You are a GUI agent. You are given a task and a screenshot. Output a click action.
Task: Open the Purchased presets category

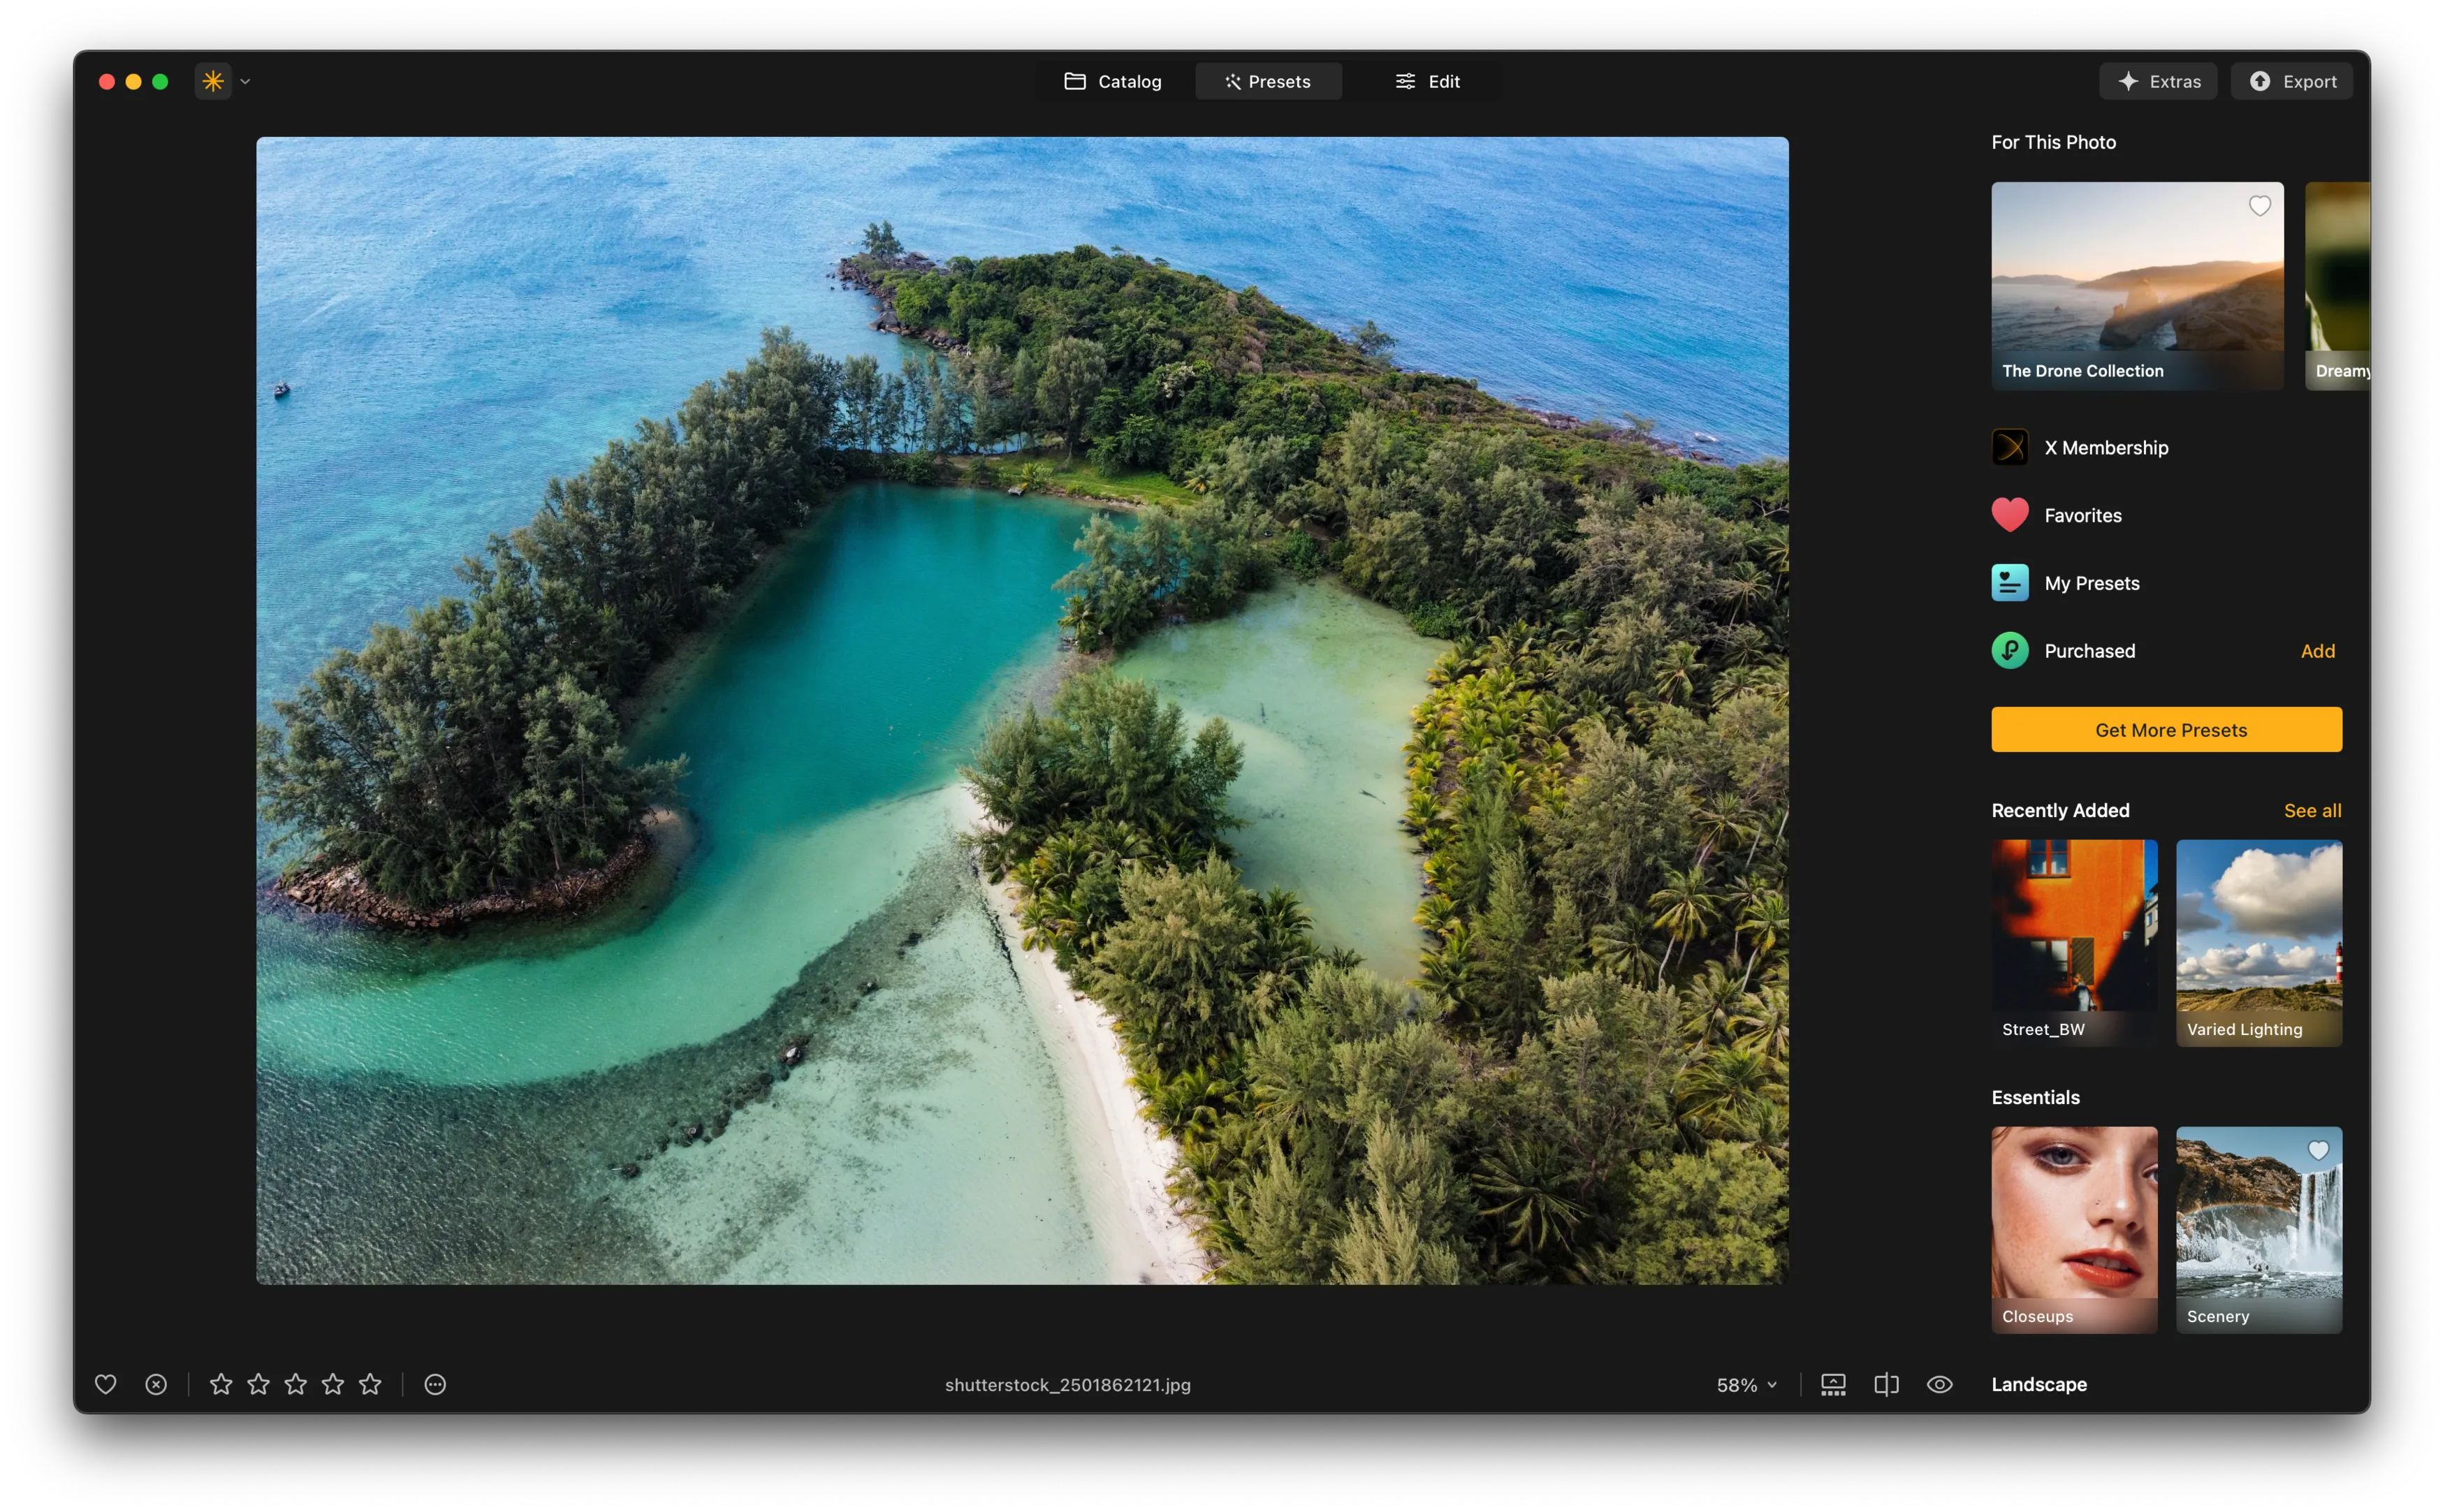click(2089, 651)
